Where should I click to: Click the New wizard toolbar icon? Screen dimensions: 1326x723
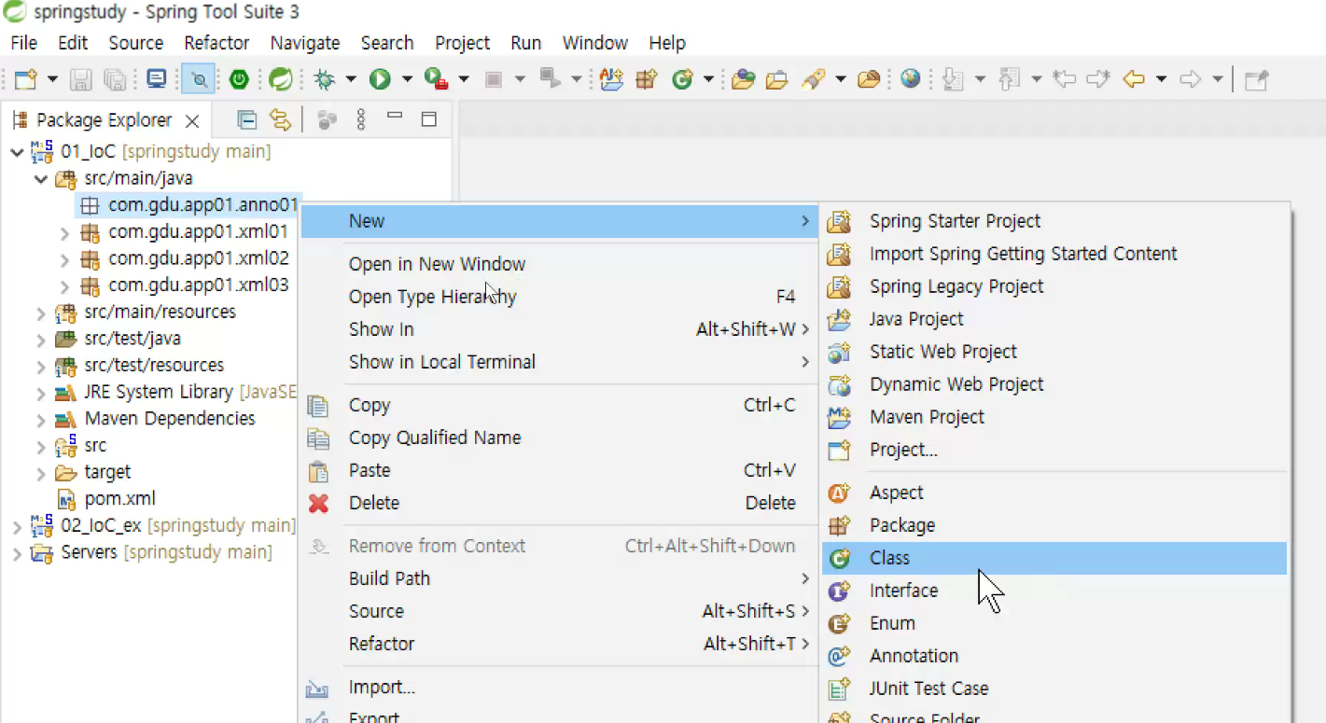tap(25, 79)
